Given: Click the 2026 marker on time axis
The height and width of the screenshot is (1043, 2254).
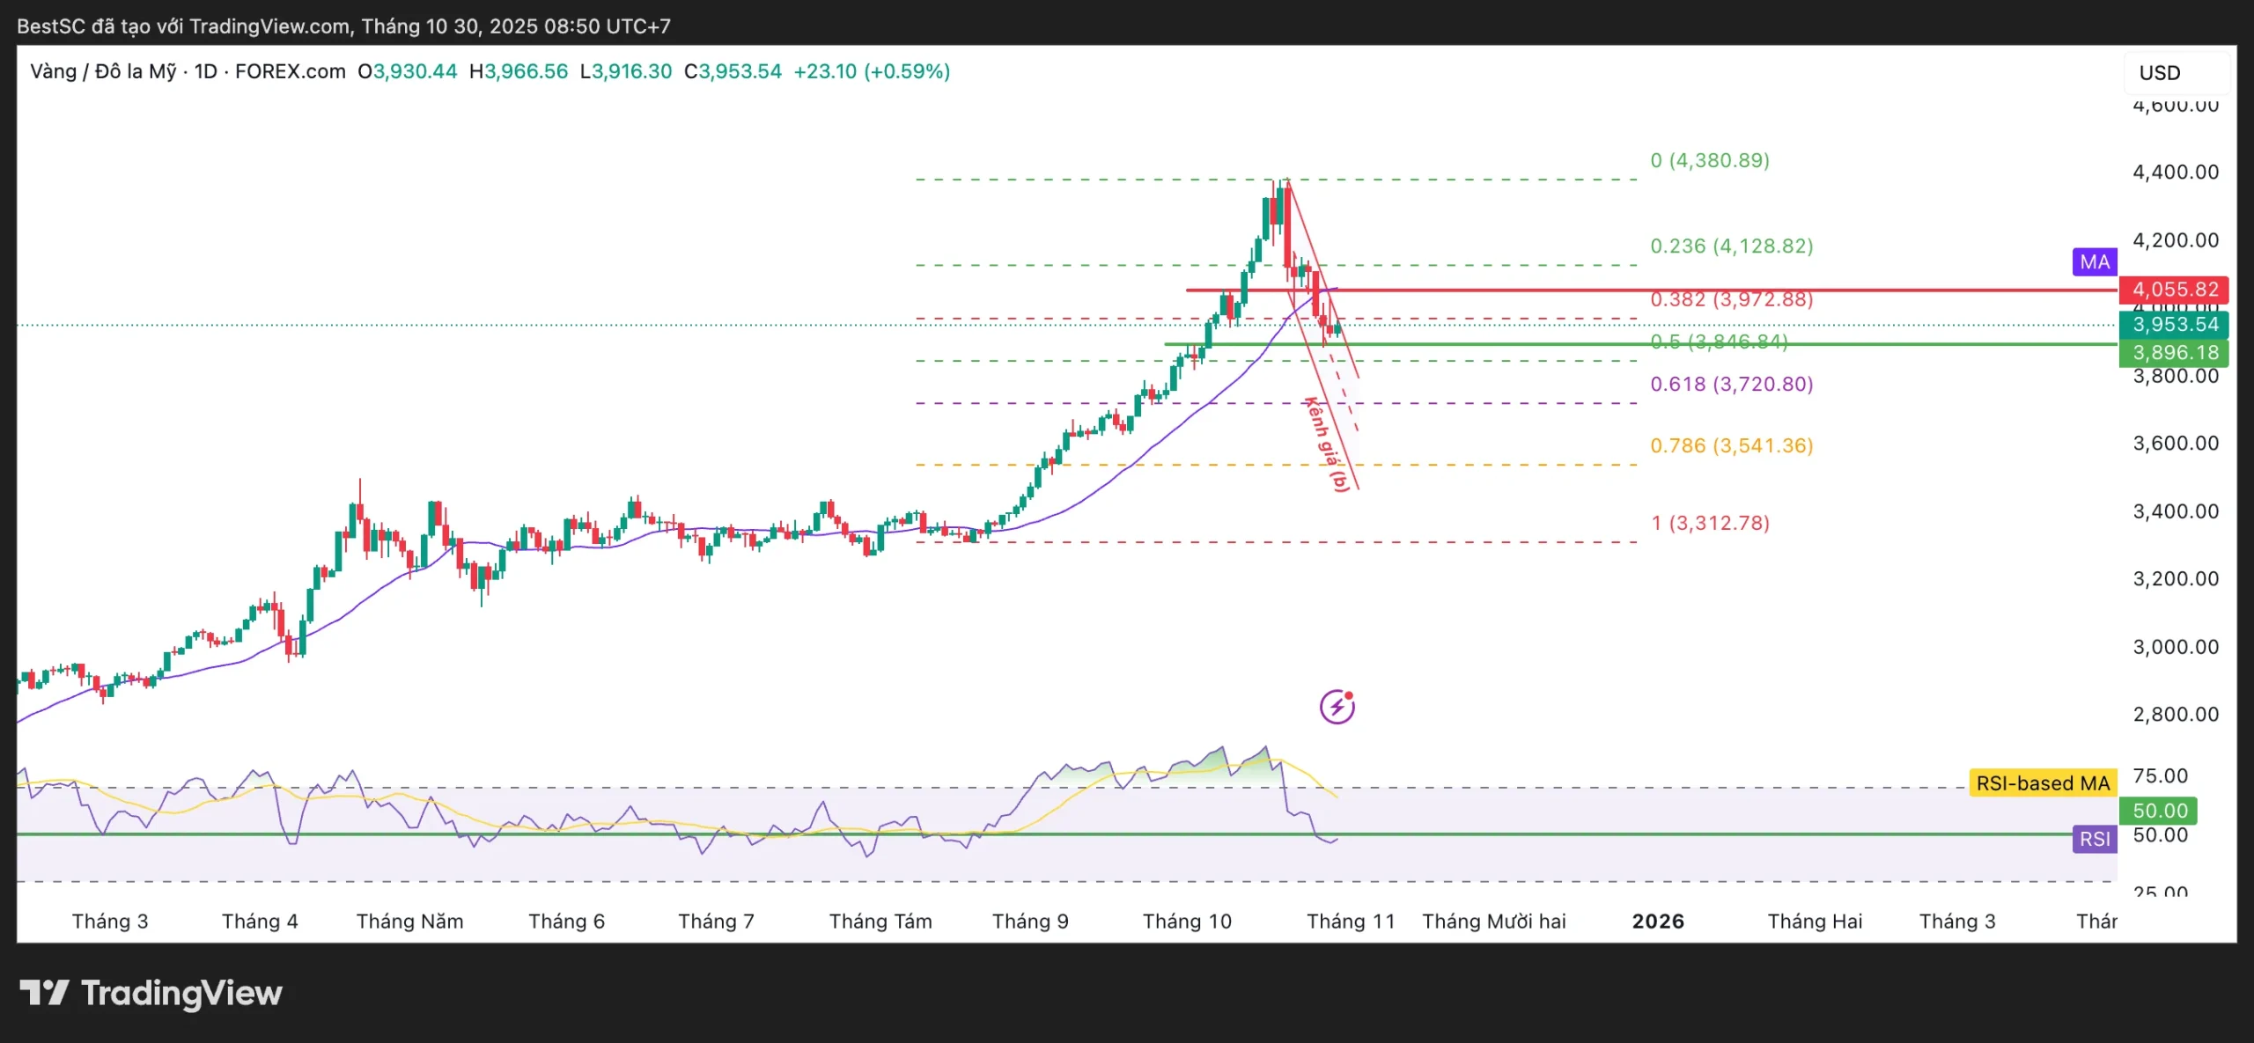Looking at the screenshot, I should 1658,922.
